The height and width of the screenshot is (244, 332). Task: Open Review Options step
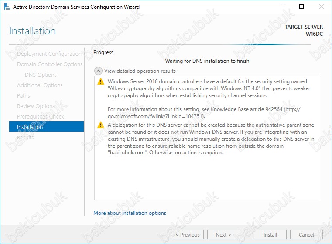tap(36, 106)
